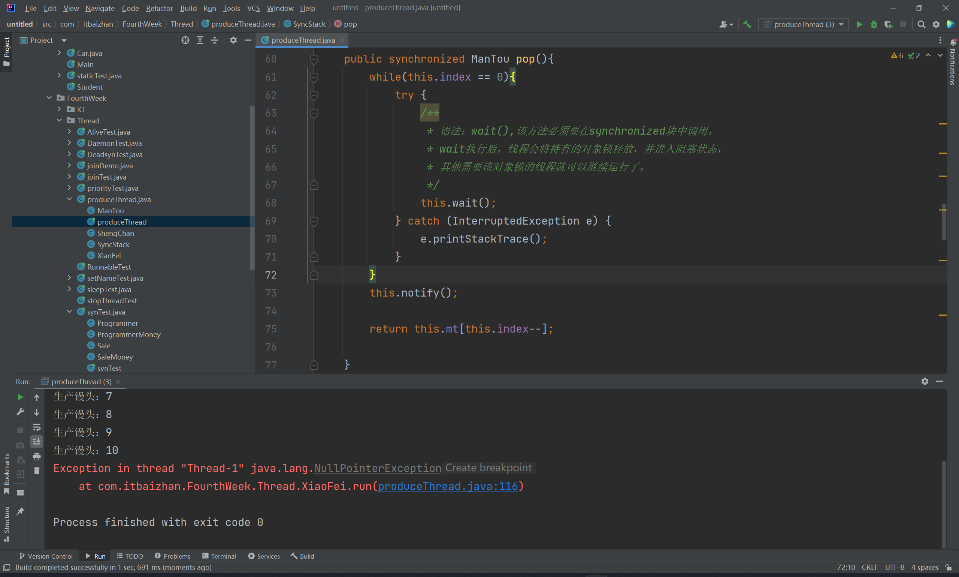
Task: Open the Refactor menu
Action: [159, 8]
